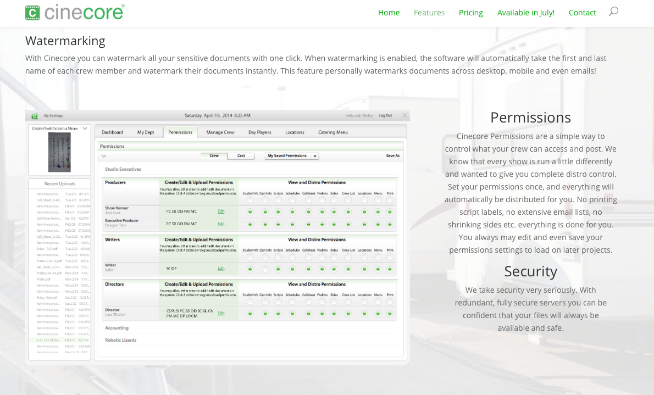654x395 pixels.
Task: Go to the Features nav item
Action: point(429,13)
